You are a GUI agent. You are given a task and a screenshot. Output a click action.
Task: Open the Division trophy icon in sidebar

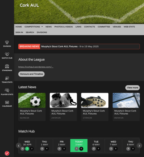(x=7, y=42)
